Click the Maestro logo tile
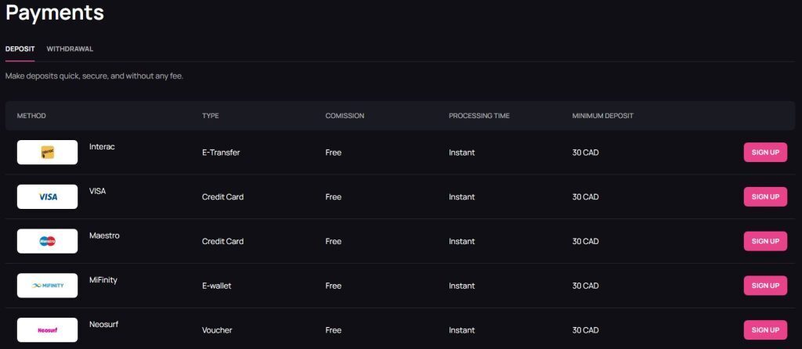The height and width of the screenshot is (349, 802). tap(47, 241)
